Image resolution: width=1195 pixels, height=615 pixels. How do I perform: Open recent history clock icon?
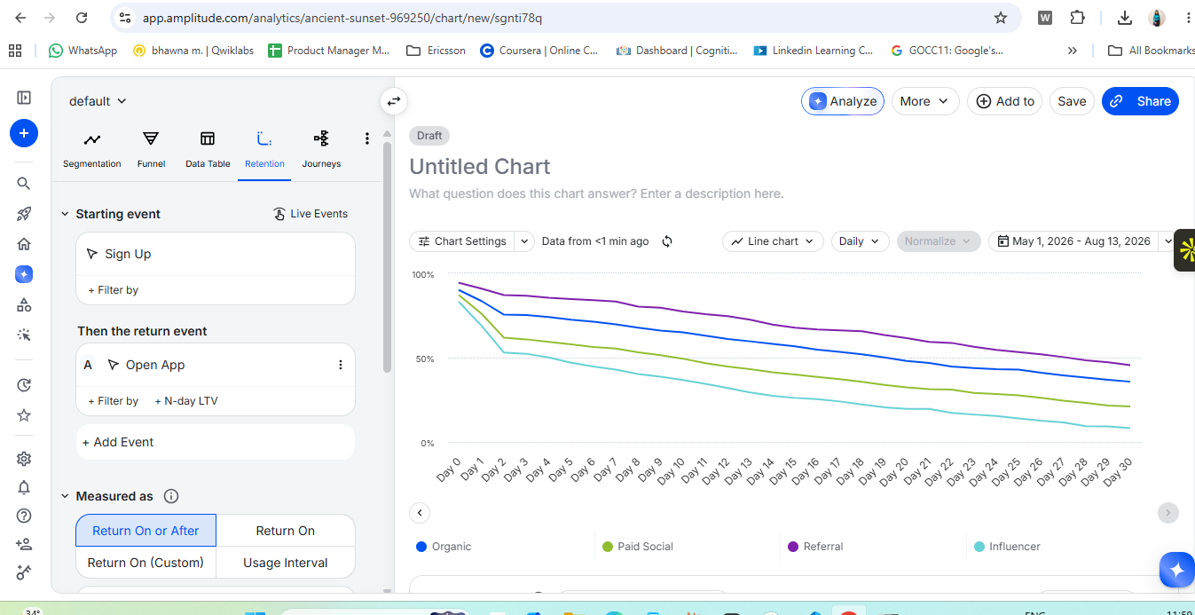(x=24, y=385)
